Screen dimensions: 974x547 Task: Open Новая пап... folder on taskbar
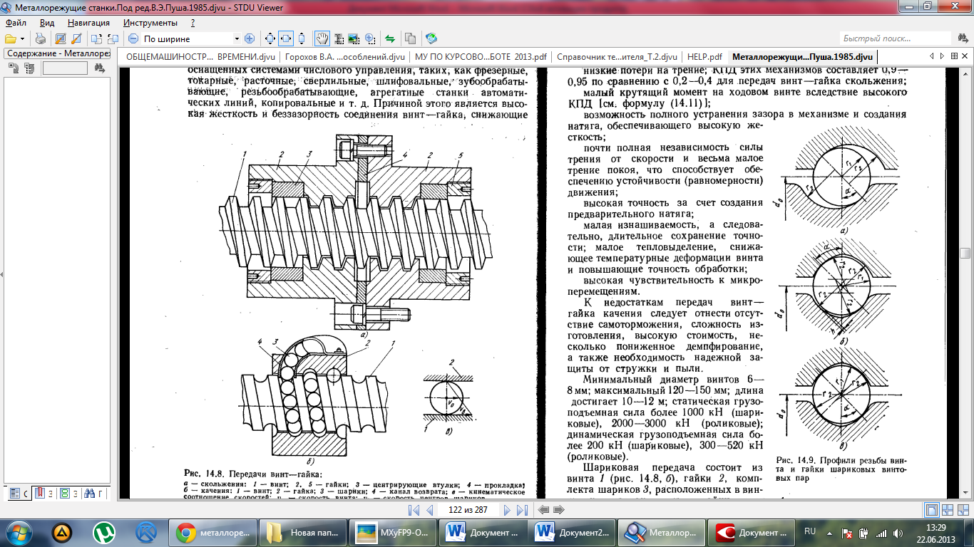coord(302,532)
